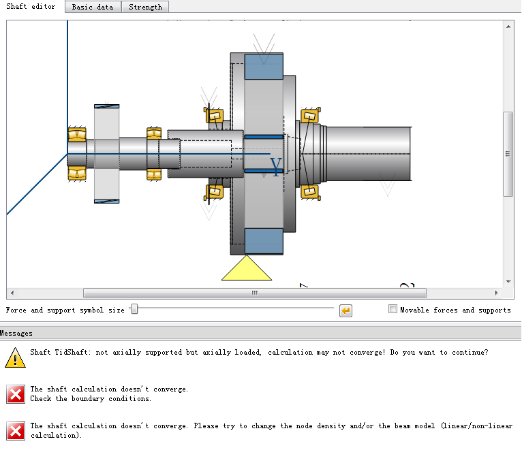This screenshot has width=522, height=465.
Task: Select the upper bearing at shaft's far left end
Action: pos(77,134)
